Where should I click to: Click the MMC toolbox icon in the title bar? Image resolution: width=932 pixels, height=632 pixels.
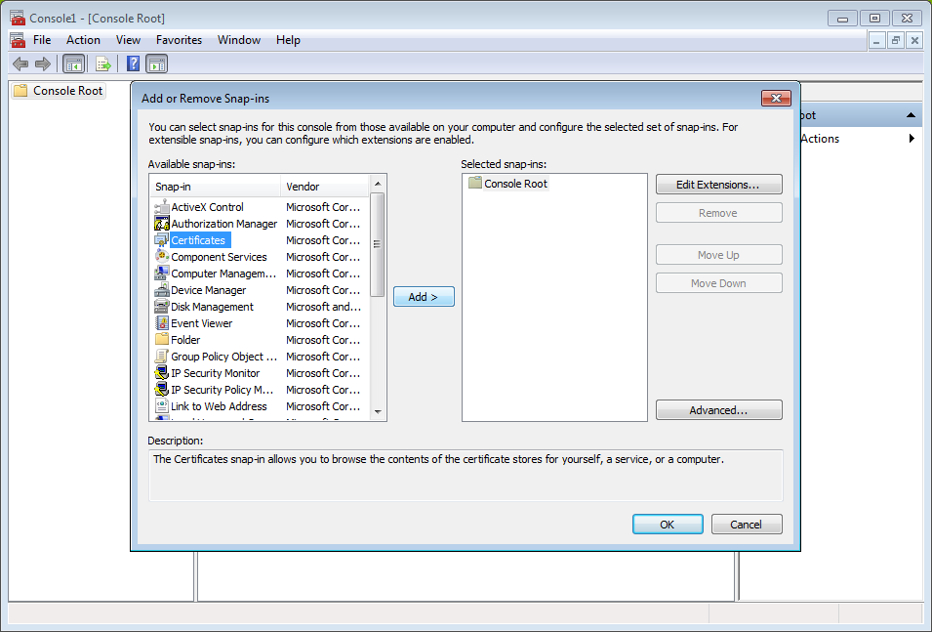(18, 18)
